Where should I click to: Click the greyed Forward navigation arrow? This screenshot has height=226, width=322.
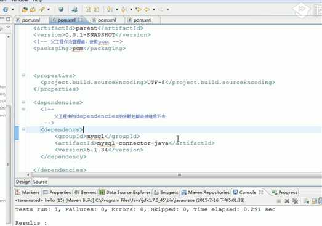coord(161,9)
